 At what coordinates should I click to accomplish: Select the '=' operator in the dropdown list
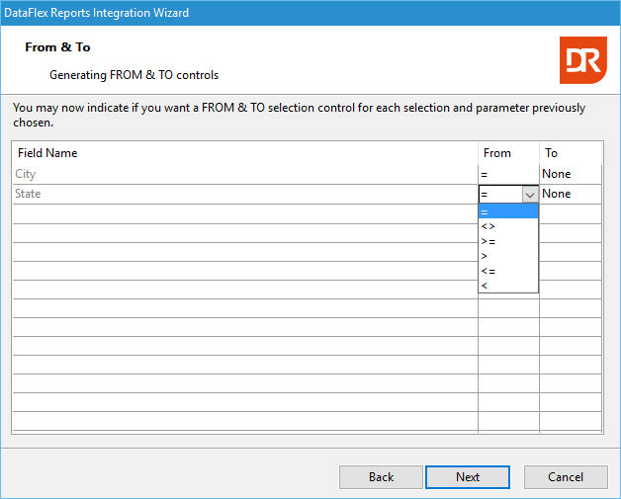[508, 211]
